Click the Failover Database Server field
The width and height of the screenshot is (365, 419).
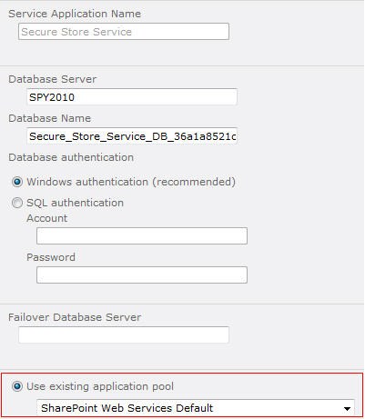pyautogui.click(x=124, y=334)
